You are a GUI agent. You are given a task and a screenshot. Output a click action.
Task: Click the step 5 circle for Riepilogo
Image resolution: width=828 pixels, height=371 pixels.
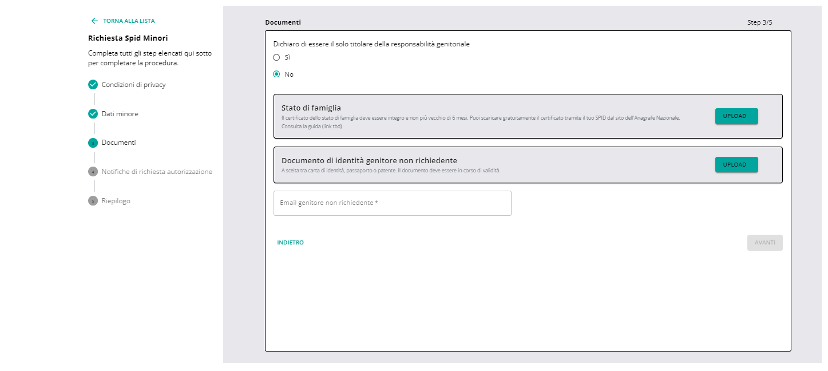(93, 201)
